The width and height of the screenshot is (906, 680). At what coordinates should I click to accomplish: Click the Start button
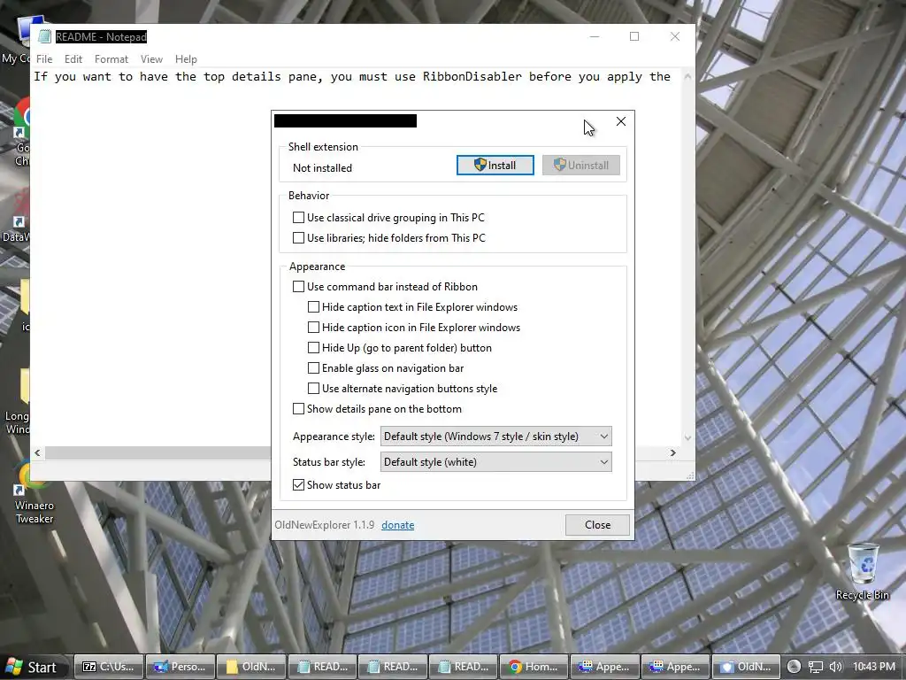[x=34, y=667]
